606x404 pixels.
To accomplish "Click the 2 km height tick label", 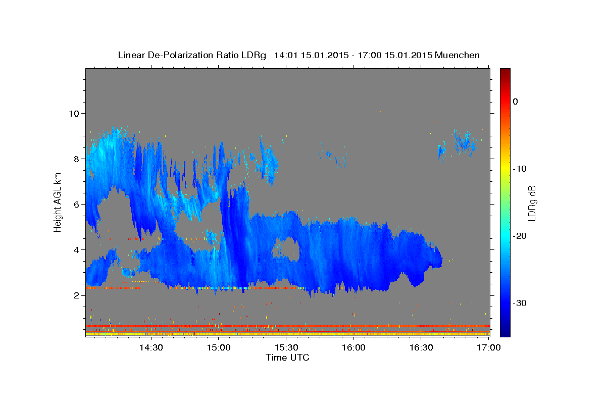I will pos(77,295).
